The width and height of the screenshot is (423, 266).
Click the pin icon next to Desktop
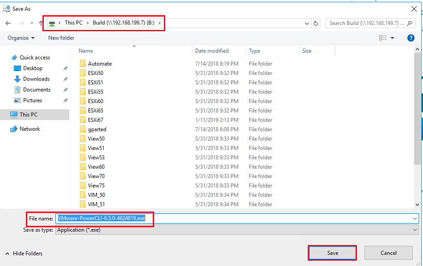pos(65,68)
